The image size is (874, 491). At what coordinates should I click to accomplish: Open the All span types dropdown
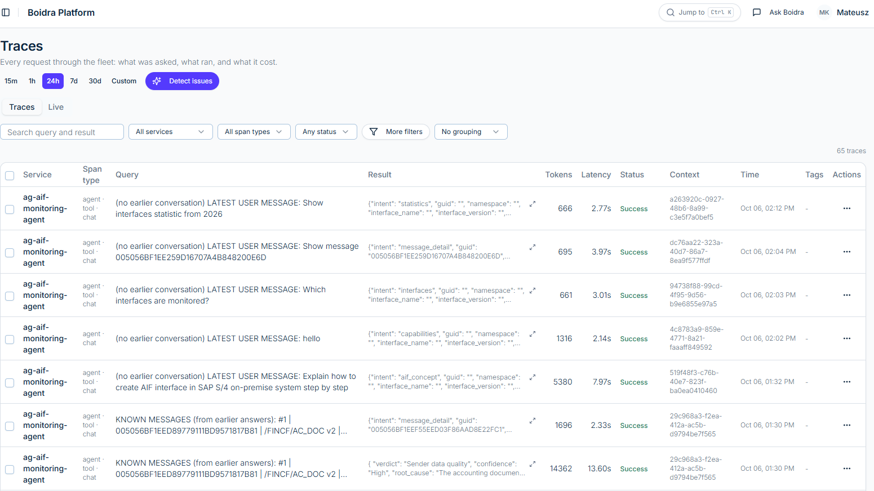[x=254, y=132]
